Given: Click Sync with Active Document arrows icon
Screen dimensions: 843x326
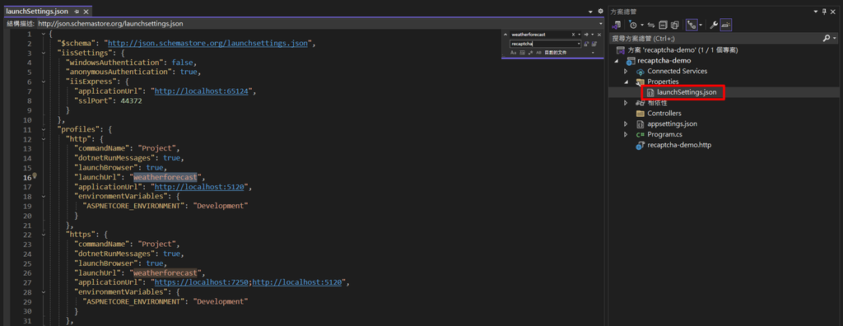Looking at the screenshot, I should pos(651,25).
